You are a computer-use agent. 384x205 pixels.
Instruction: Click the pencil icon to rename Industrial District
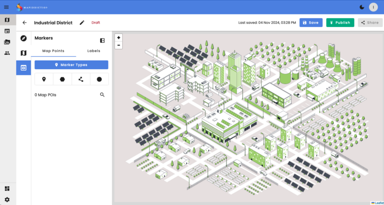tap(82, 23)
